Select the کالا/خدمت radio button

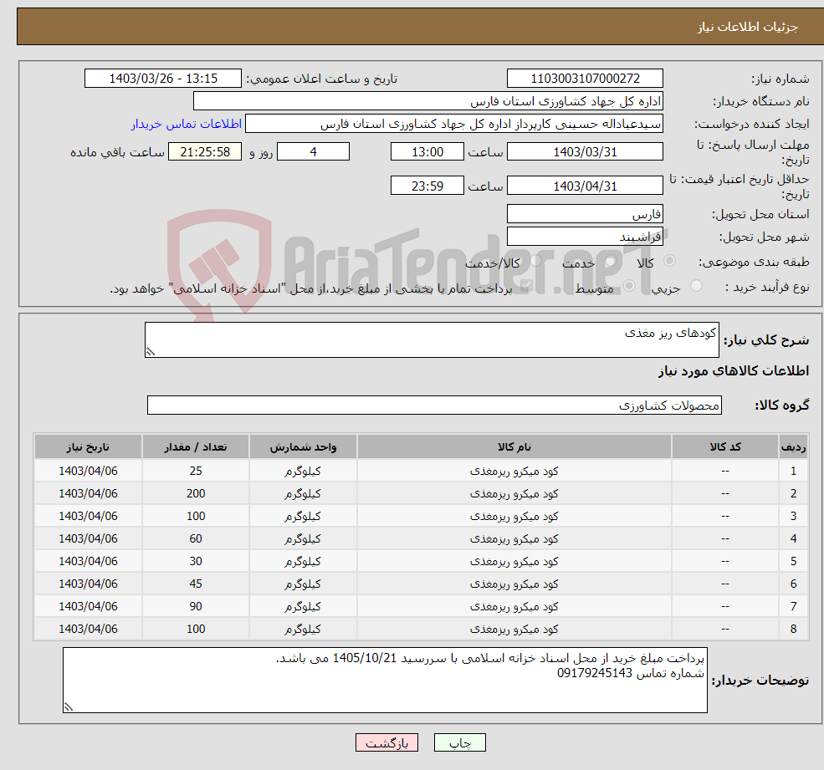point(535,261)
